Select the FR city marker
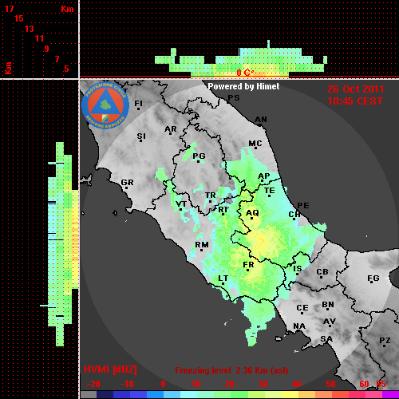The height and width of the screenshot is (399, 399). tap(247, 271)
